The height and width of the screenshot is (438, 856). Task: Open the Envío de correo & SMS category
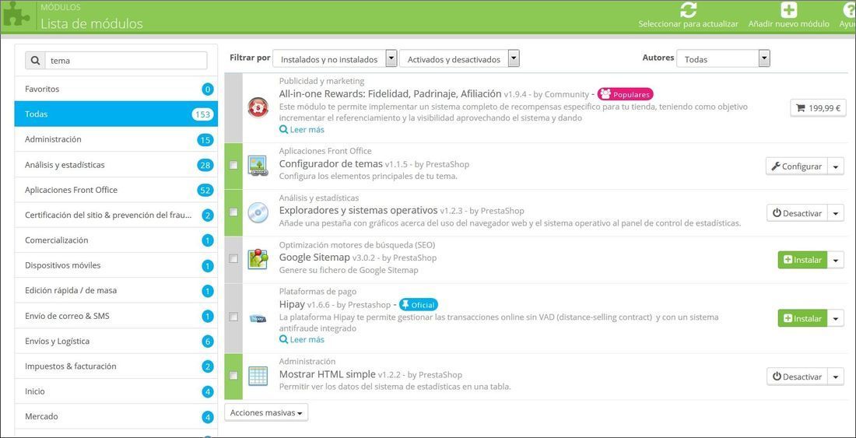[x=116, y=316]
